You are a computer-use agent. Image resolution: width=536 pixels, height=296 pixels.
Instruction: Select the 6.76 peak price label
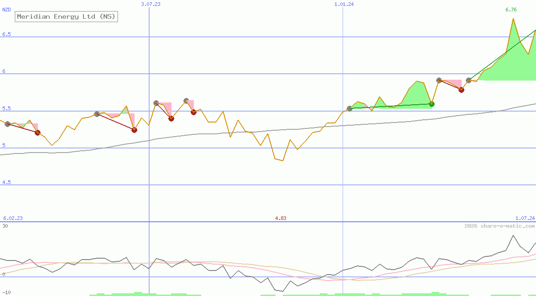pos(511,9)
